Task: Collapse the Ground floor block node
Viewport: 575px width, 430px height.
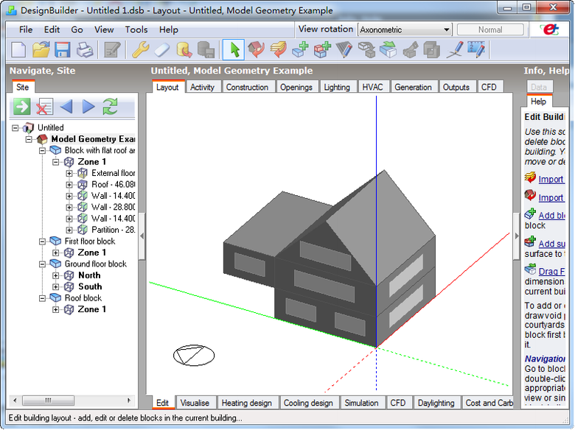Action: tap(43, 264)
